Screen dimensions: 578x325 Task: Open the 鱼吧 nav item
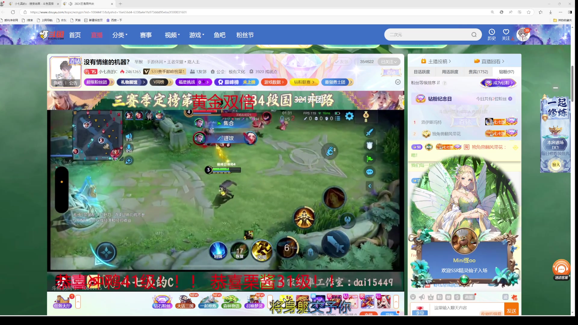pos(219,35)
